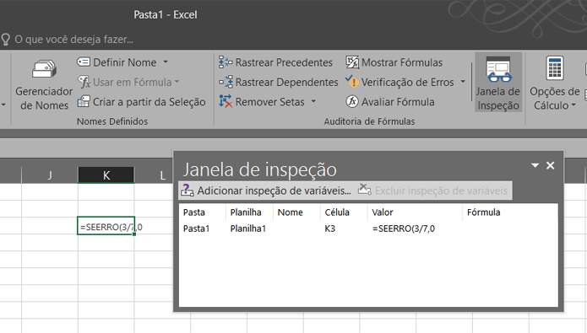Open the Janela de inspeção options arrow
Viewport: 587px width, 333px height.
click(535, 165)
